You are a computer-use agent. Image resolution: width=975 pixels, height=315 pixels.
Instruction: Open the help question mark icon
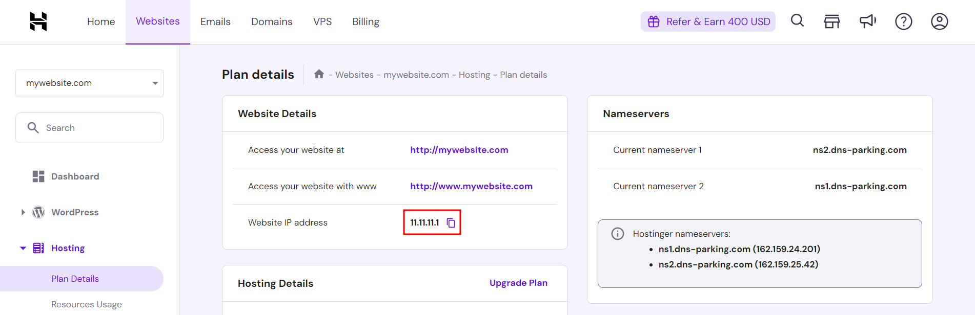(903, 21)
